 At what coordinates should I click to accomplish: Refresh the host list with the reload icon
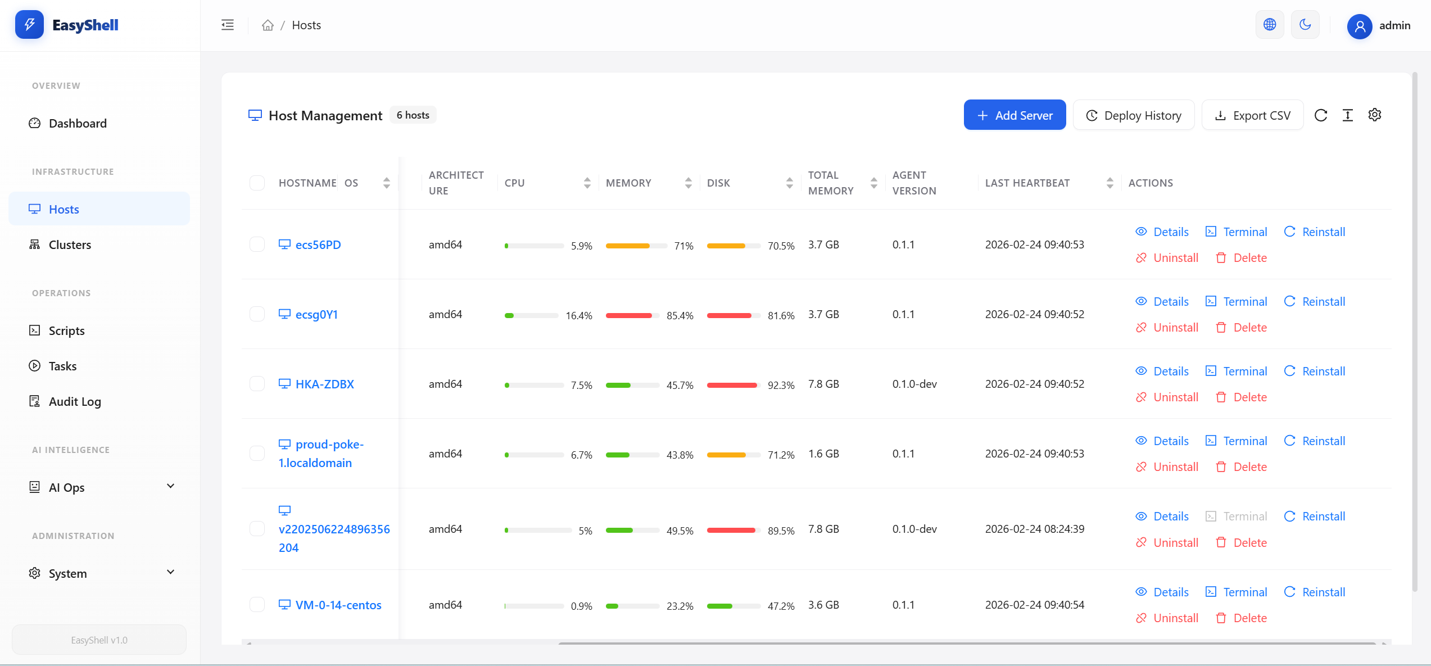tap(1321, 115)
